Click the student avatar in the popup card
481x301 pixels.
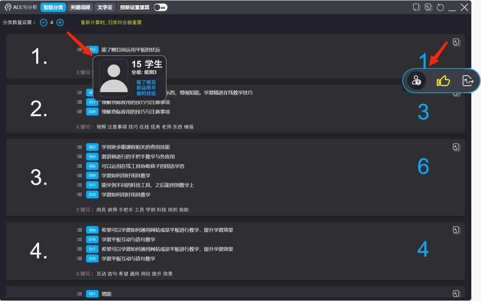[114, 78]
